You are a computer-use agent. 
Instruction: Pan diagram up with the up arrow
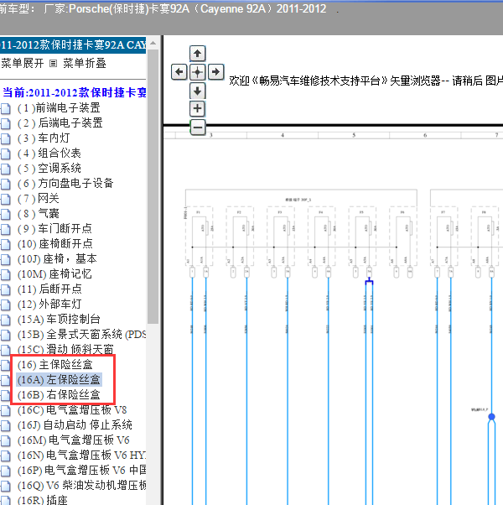pos(197,54)
